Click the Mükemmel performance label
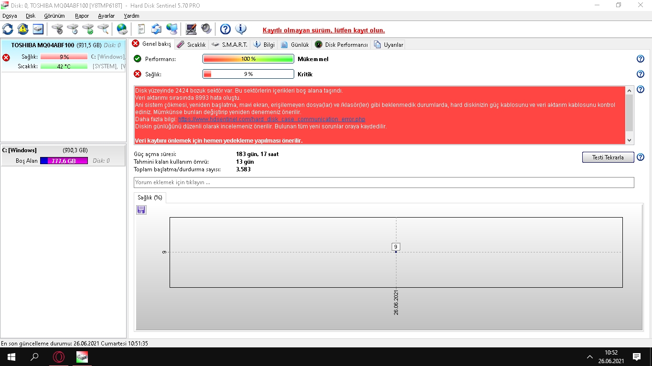The image size is (652, 366). click(313, 59)
